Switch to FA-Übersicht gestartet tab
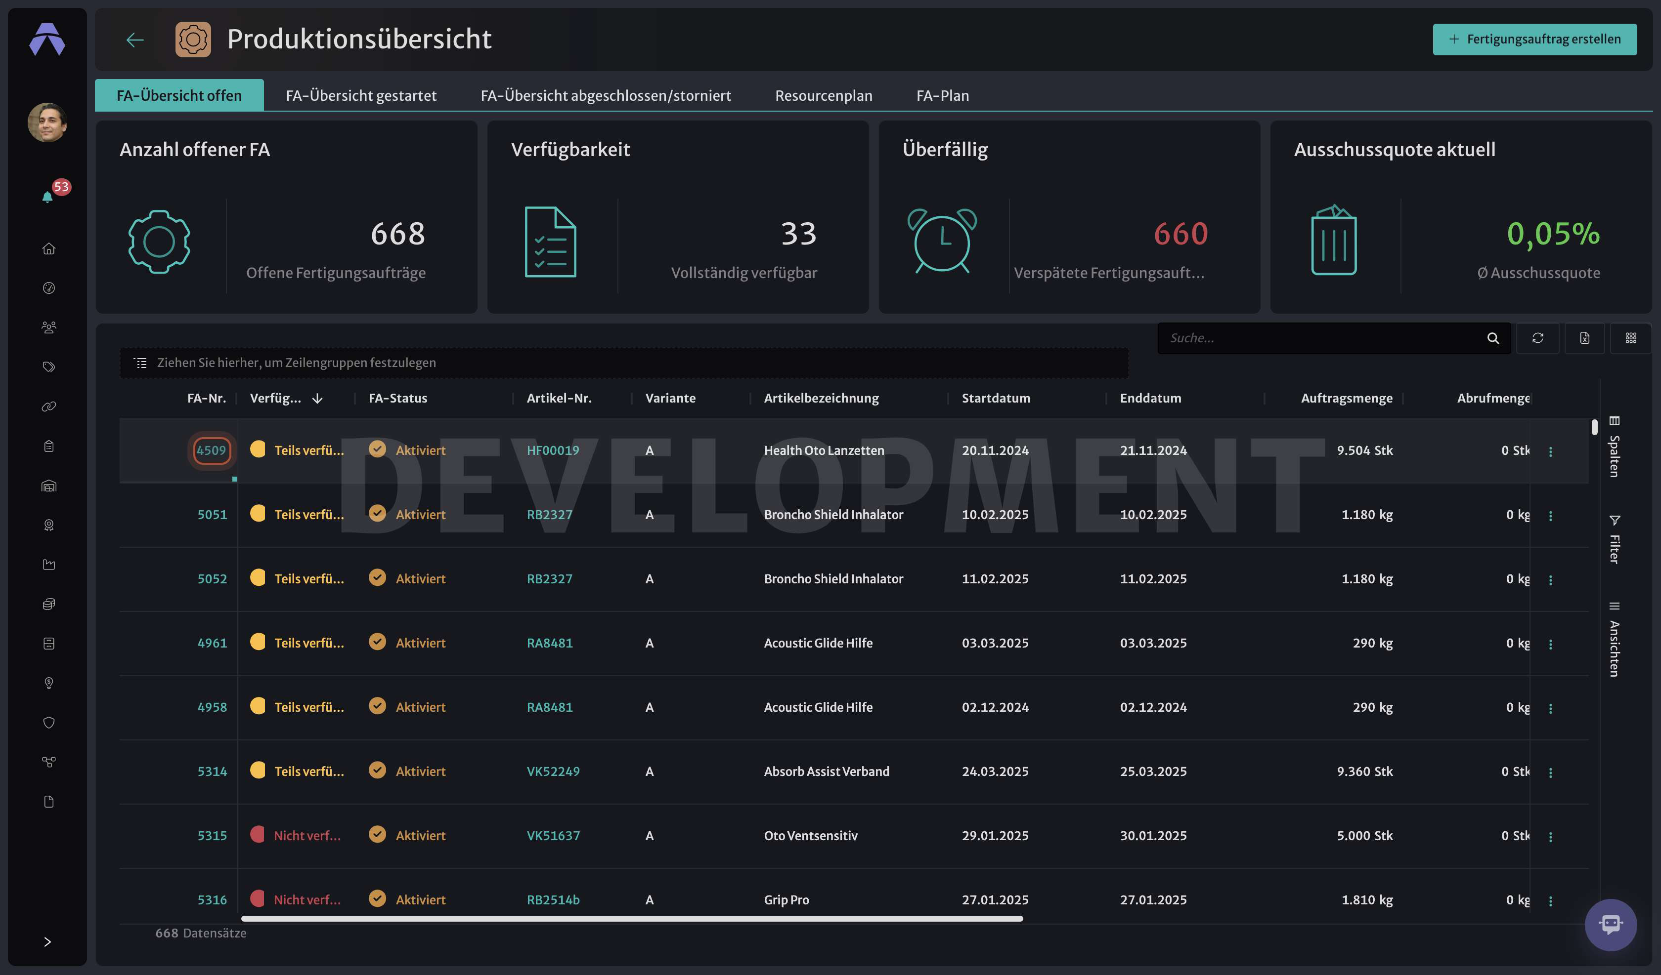This screenshot has width=1661, height=975. click(361, 95)
